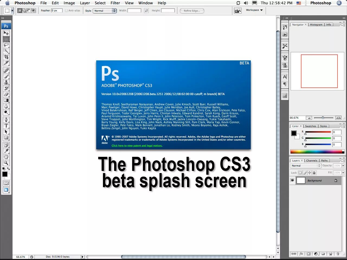Open the Layer menu

click(85, 3)
